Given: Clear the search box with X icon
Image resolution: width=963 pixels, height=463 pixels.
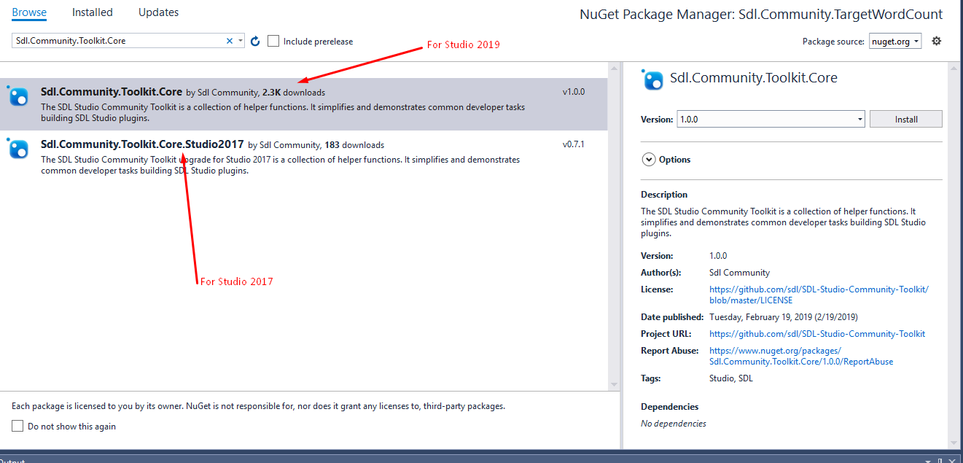Looking at the screenshot, I should click(230, 42).
